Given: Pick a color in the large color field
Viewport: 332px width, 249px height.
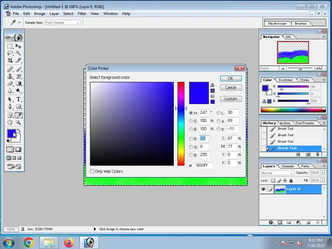Looking at the screenshot, I should pyautogui.click(x=132, y=124).
